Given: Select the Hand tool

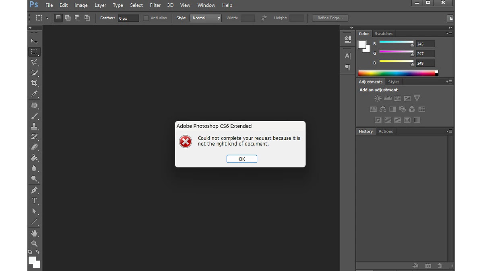Looking at the screenshot, I should pos(34,233).
